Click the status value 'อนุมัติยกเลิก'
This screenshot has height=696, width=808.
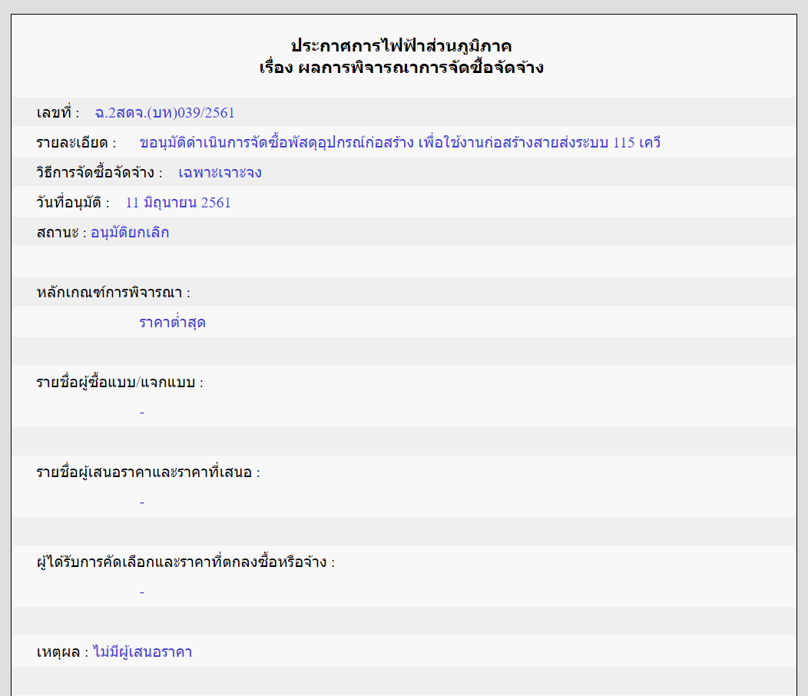pos(130,233)
